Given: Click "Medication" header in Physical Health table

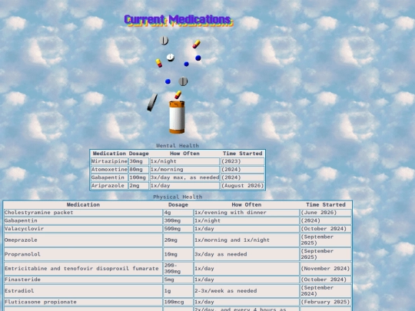Looking at the screenshot, I should (83, 205).
